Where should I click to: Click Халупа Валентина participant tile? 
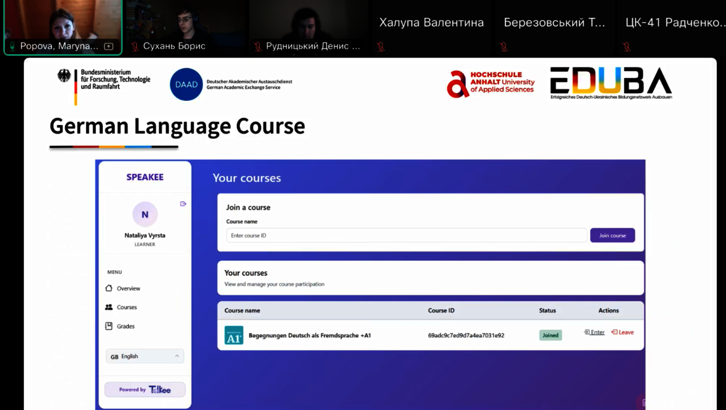click(432, 27)
